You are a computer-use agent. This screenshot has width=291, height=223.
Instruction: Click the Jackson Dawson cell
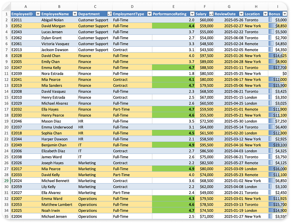coord(59,50)
